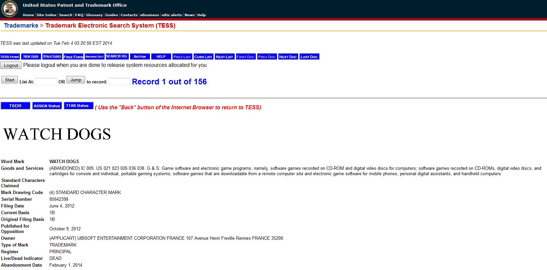Click the USPTO seal logo
The width and height of the screenshot is (547, 270).
9,9
